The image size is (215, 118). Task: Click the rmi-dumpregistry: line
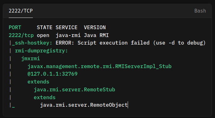point(41,51)
